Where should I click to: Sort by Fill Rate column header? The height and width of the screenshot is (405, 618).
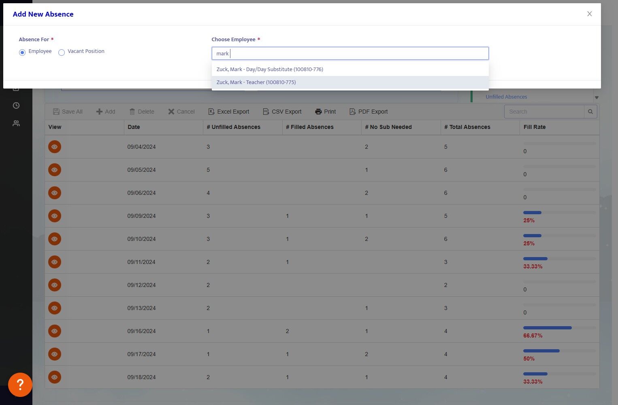[559, 127]
